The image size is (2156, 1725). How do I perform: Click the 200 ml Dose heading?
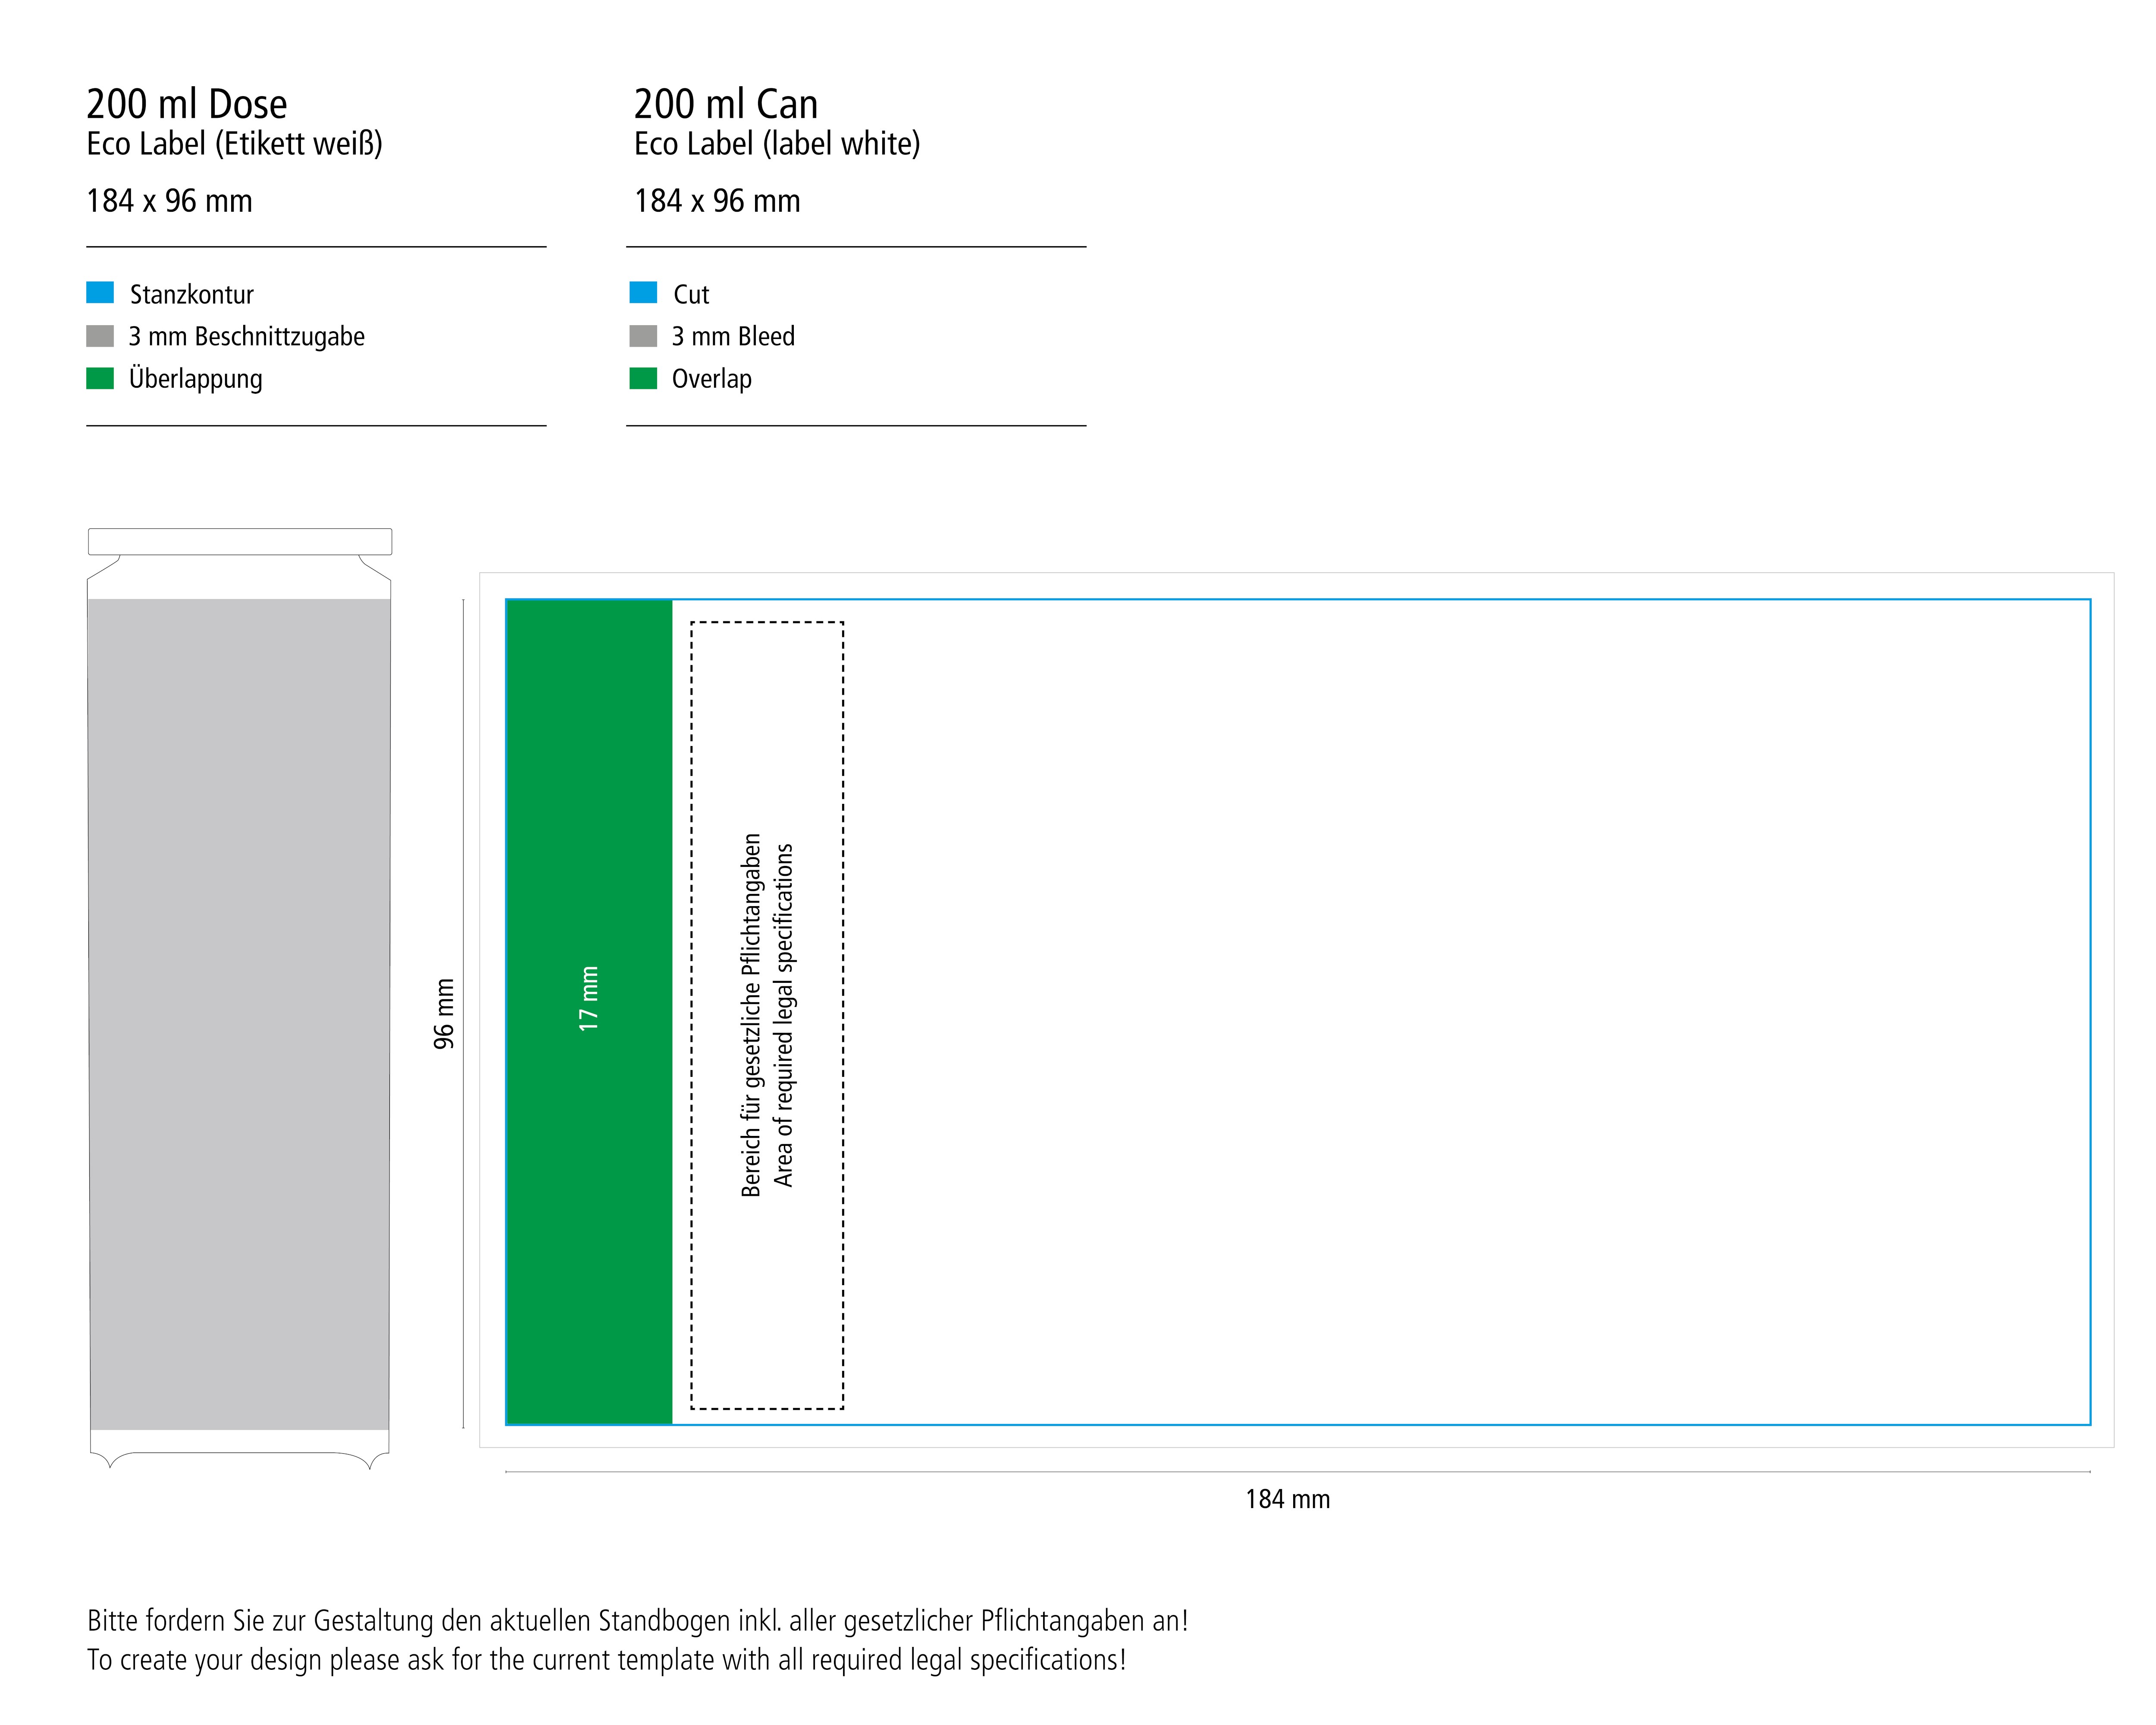pos(187,104)
